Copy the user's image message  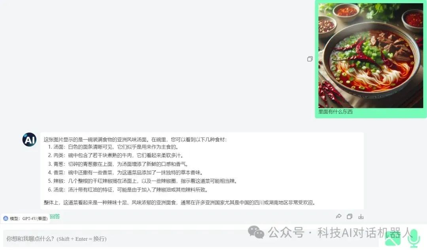(310, 59)
